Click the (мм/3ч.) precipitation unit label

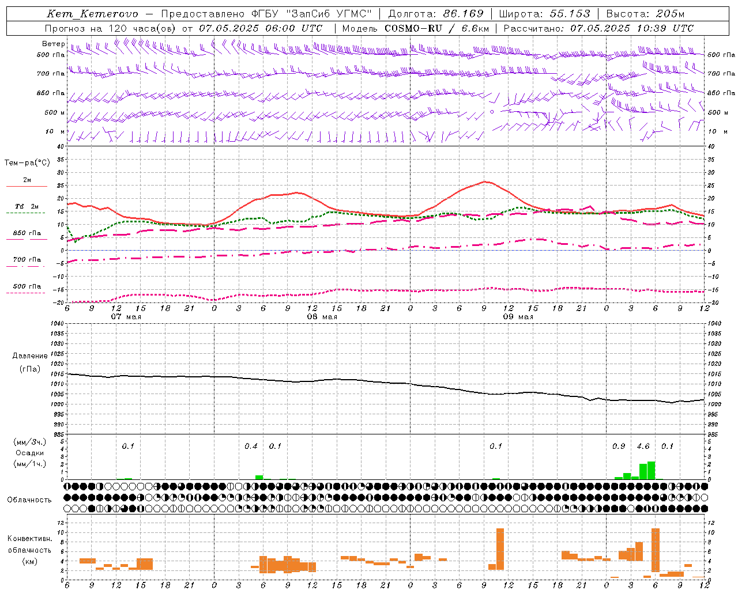point(30,442)
